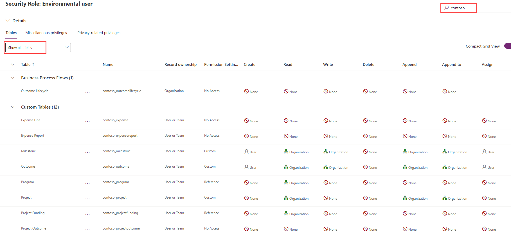
Task: Click the Read column header
Action: tap(288, 64)
